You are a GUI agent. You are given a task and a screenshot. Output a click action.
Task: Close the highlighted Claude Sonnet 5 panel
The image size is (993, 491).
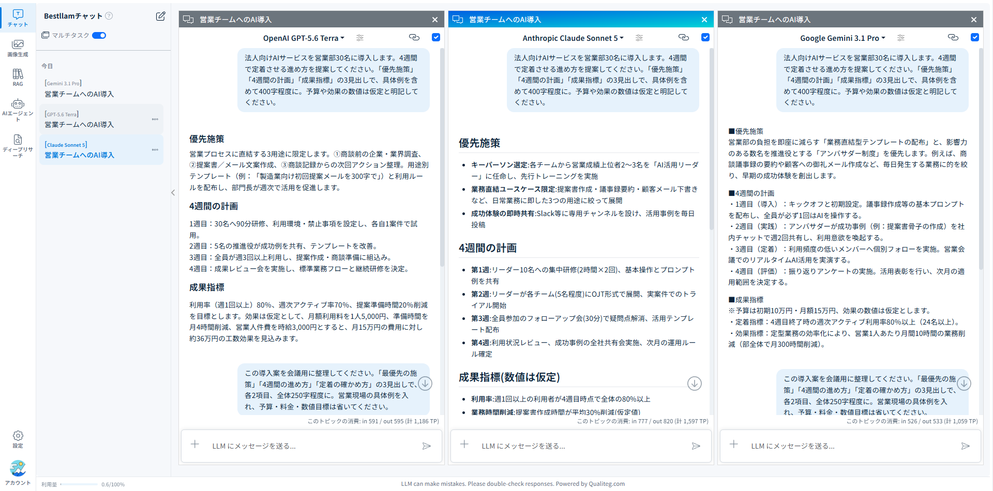[x=704, y=20]
